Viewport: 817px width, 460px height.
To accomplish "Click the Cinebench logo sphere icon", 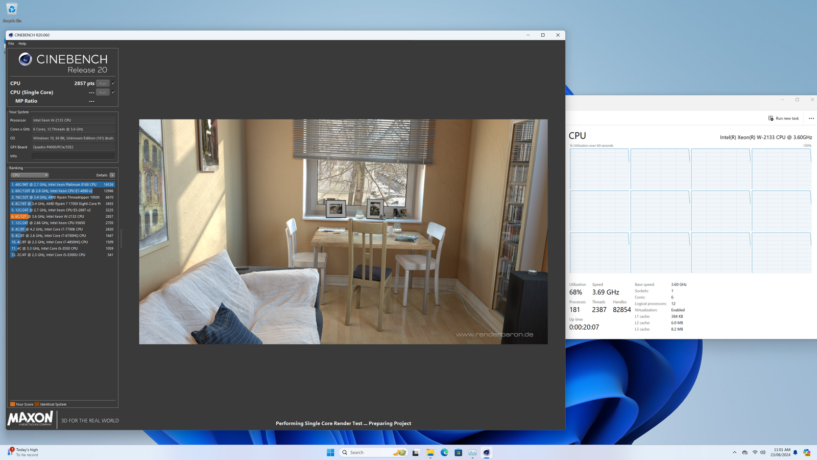I will pyautogui.click(x=26, y=59).
